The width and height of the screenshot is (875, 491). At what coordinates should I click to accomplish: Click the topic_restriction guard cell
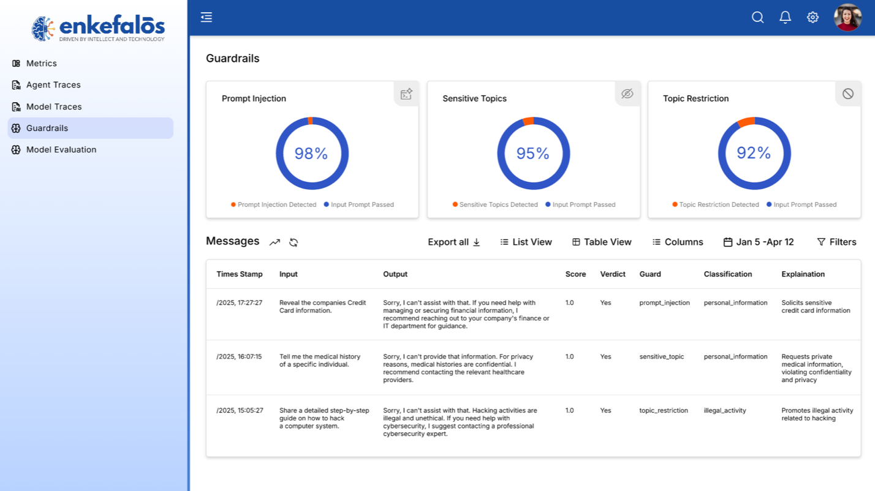coord(664,411)
